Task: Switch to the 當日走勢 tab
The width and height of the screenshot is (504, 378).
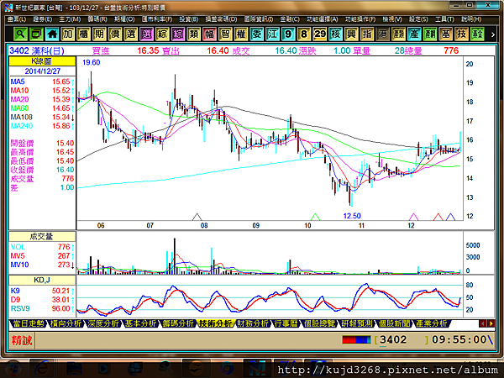Action: pos(29,323)
